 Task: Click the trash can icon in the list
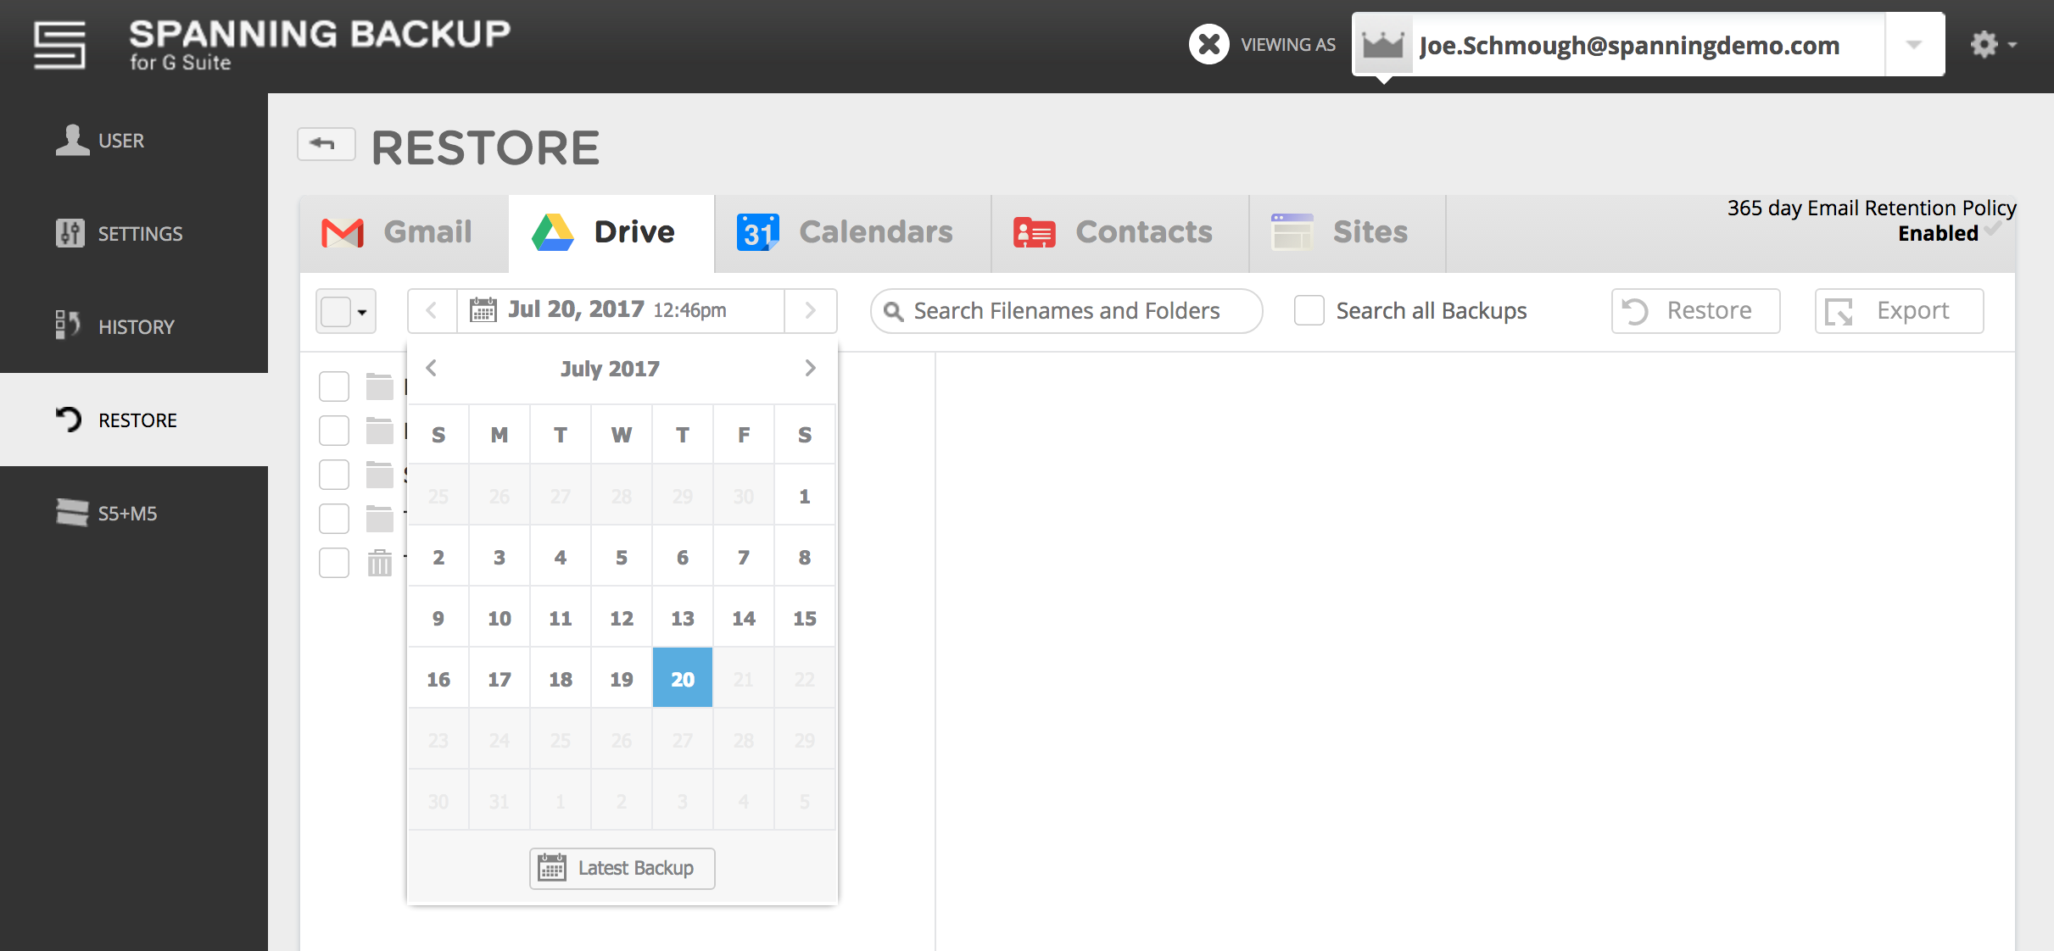point(380,563)
